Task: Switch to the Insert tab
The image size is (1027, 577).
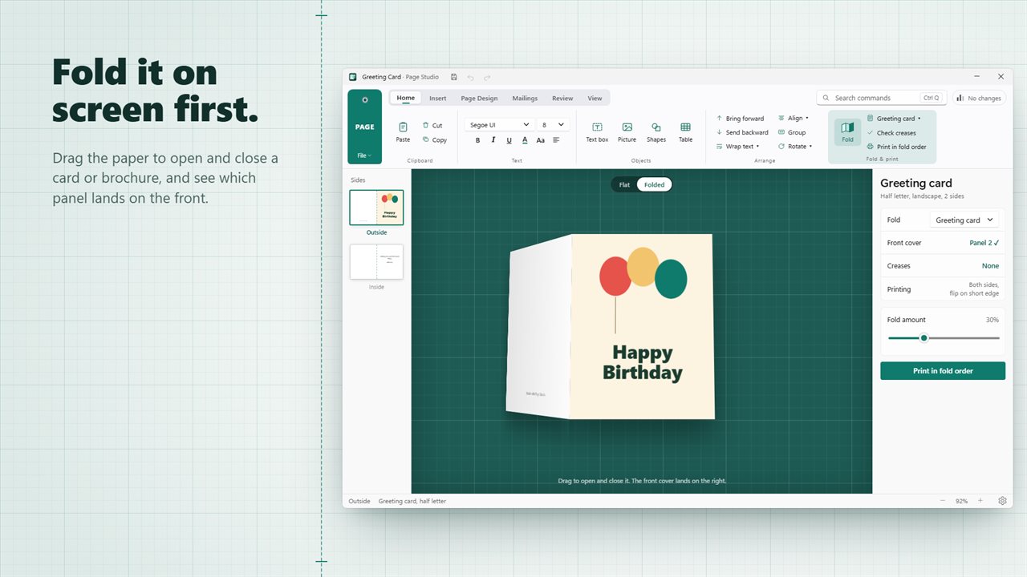Action: 437,99
